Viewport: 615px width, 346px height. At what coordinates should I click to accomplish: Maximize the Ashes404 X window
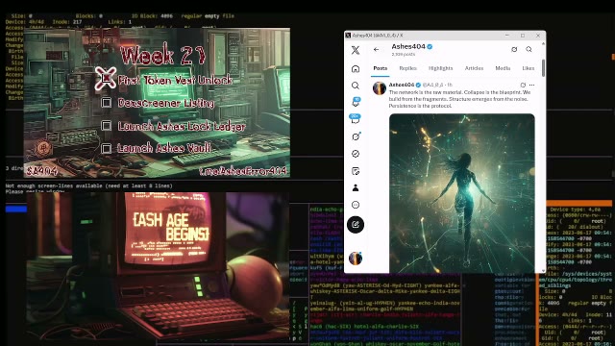click(x=523, y=36)
